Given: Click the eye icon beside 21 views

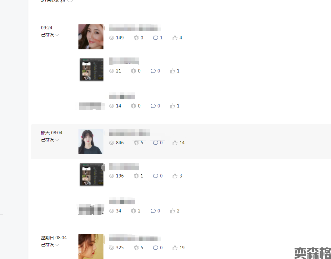Looking at the screenshot, I should coord(112,71).
